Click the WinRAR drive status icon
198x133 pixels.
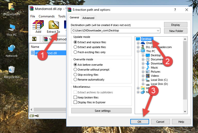coord(32,116)
